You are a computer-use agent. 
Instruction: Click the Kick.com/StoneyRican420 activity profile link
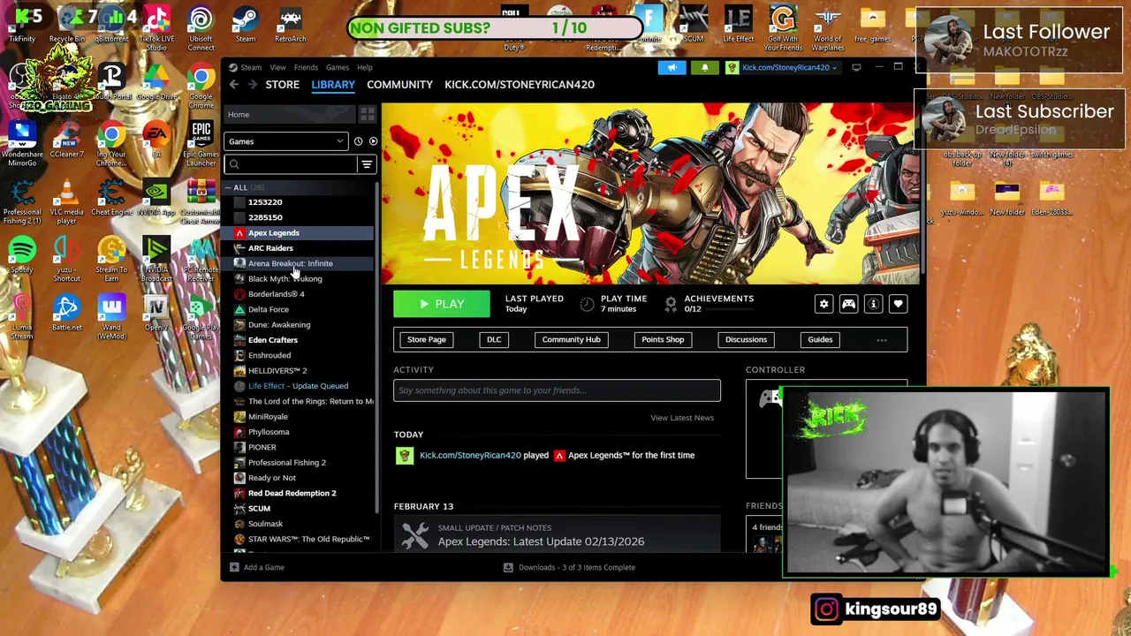(470, 455)
